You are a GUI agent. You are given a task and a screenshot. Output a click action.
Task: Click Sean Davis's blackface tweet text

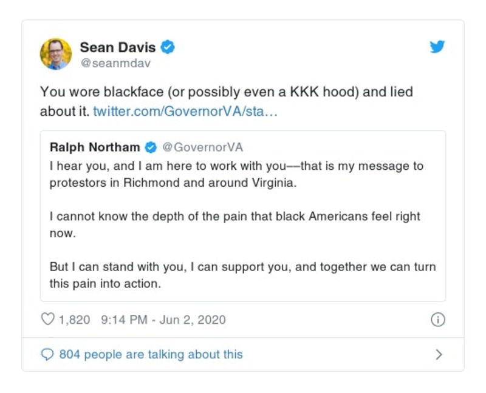(x=226, y=93)
